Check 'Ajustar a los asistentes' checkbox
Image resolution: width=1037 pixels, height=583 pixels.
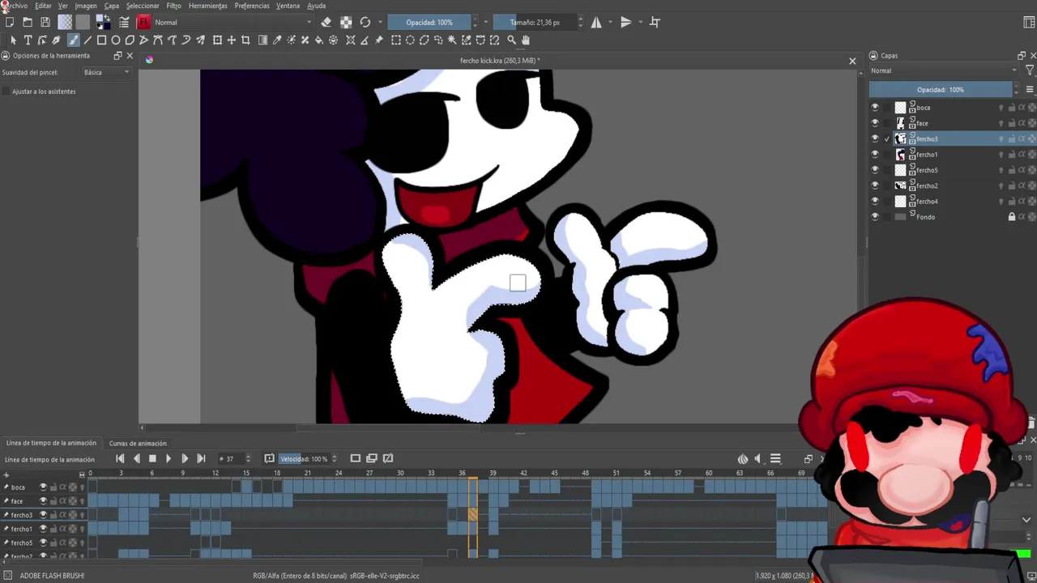(x=6, y=91)
